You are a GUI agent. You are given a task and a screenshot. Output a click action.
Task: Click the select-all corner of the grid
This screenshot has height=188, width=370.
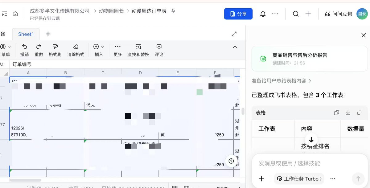[x=5, y=73]
